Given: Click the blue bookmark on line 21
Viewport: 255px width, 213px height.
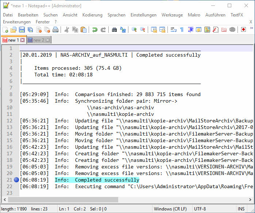Looking at the screenshot, I should click(16, 180).
